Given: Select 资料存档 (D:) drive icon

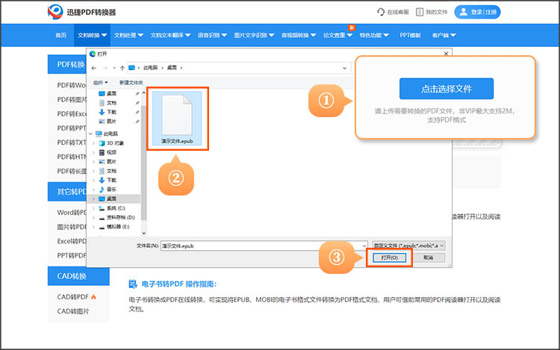Looking at the screenshot, I should [102, 218].
